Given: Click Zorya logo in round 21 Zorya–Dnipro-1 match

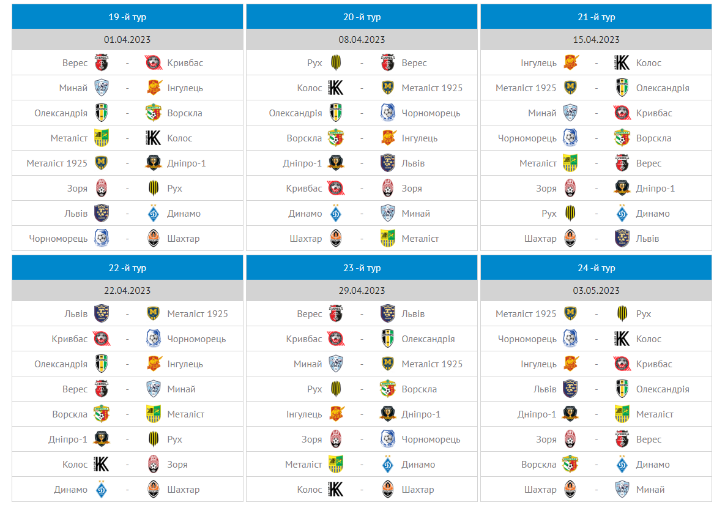Looking at the screenshot, I should pyautogui.click(x=570, y=189).
